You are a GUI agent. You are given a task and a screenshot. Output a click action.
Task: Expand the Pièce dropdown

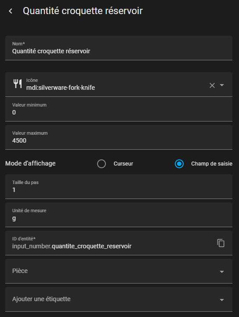click(x=119, y=271)
